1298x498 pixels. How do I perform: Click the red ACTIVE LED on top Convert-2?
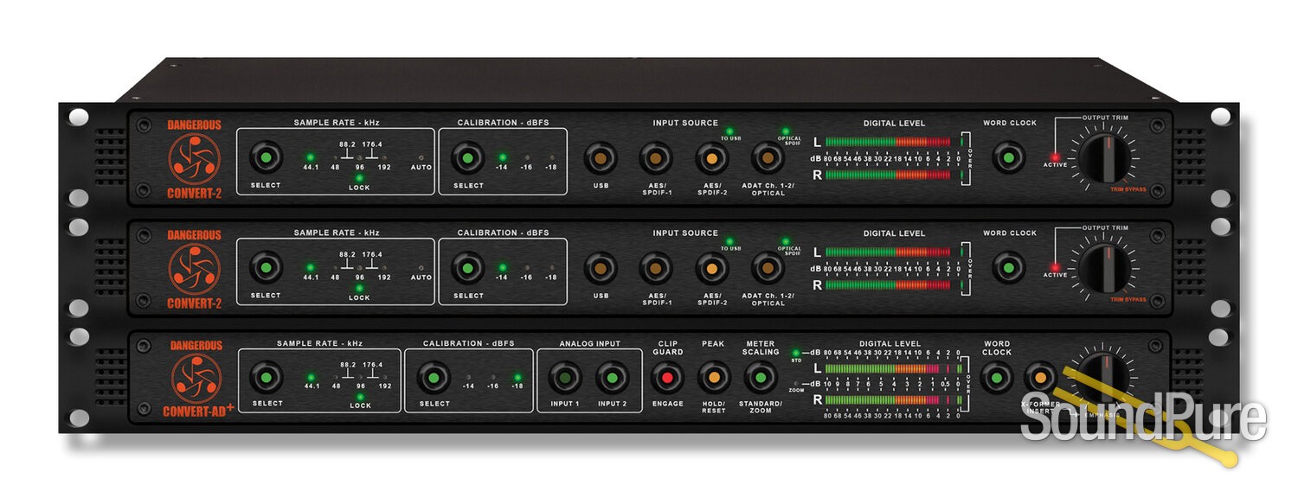1055,157
